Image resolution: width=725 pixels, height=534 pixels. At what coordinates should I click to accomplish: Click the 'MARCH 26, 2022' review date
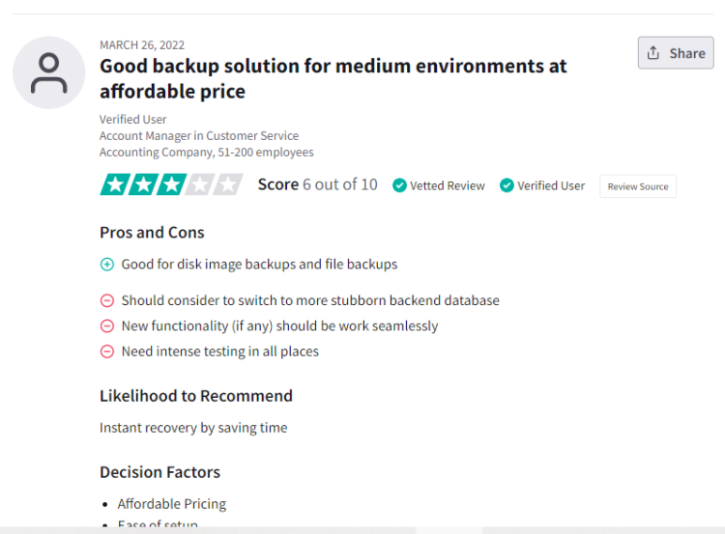(x=142, y=45)
